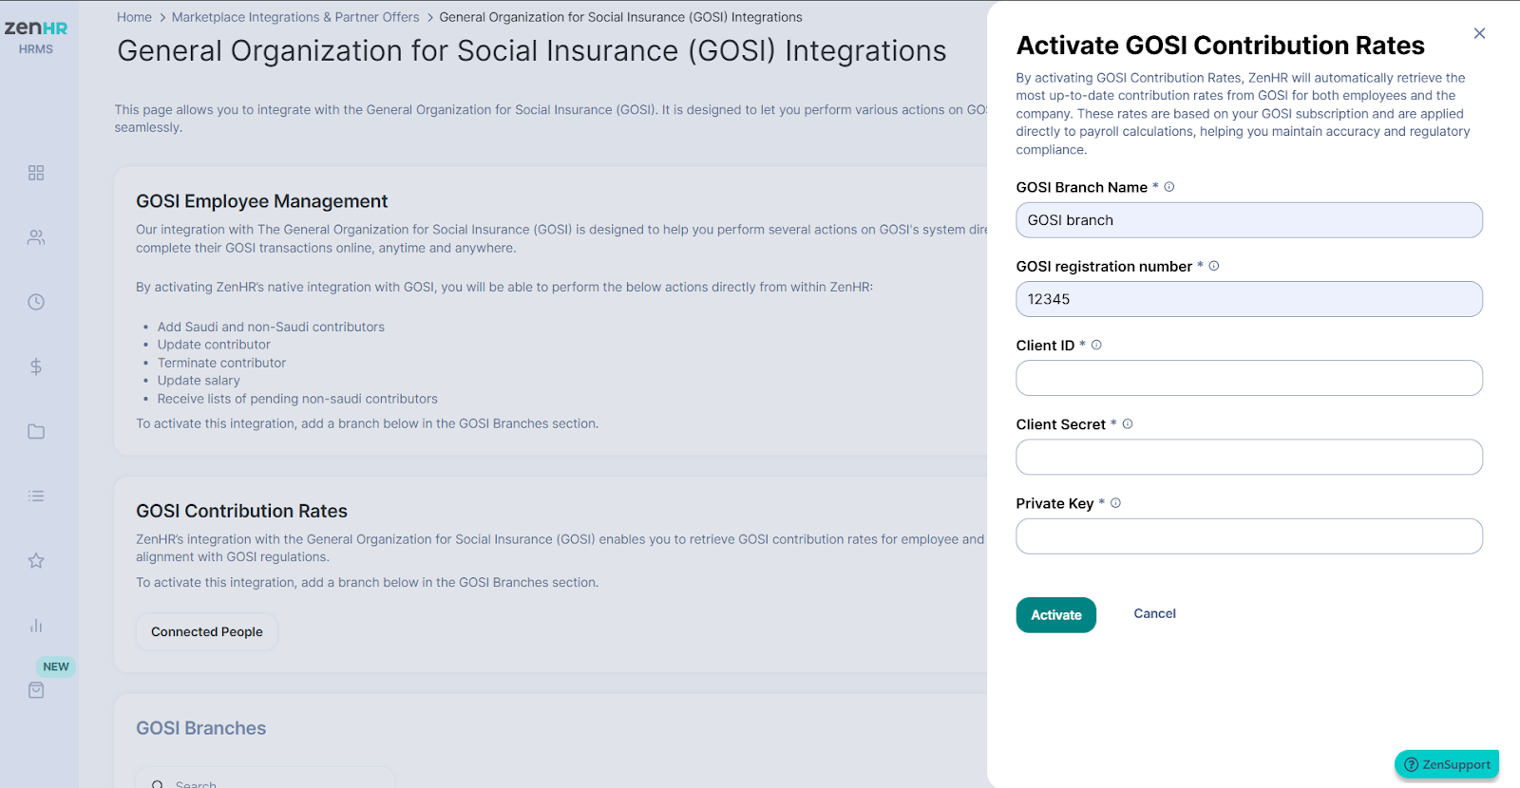Click the GOSI Employee Management heading
This screenshot has width=1520, height=788.
(x=261, y=201)
